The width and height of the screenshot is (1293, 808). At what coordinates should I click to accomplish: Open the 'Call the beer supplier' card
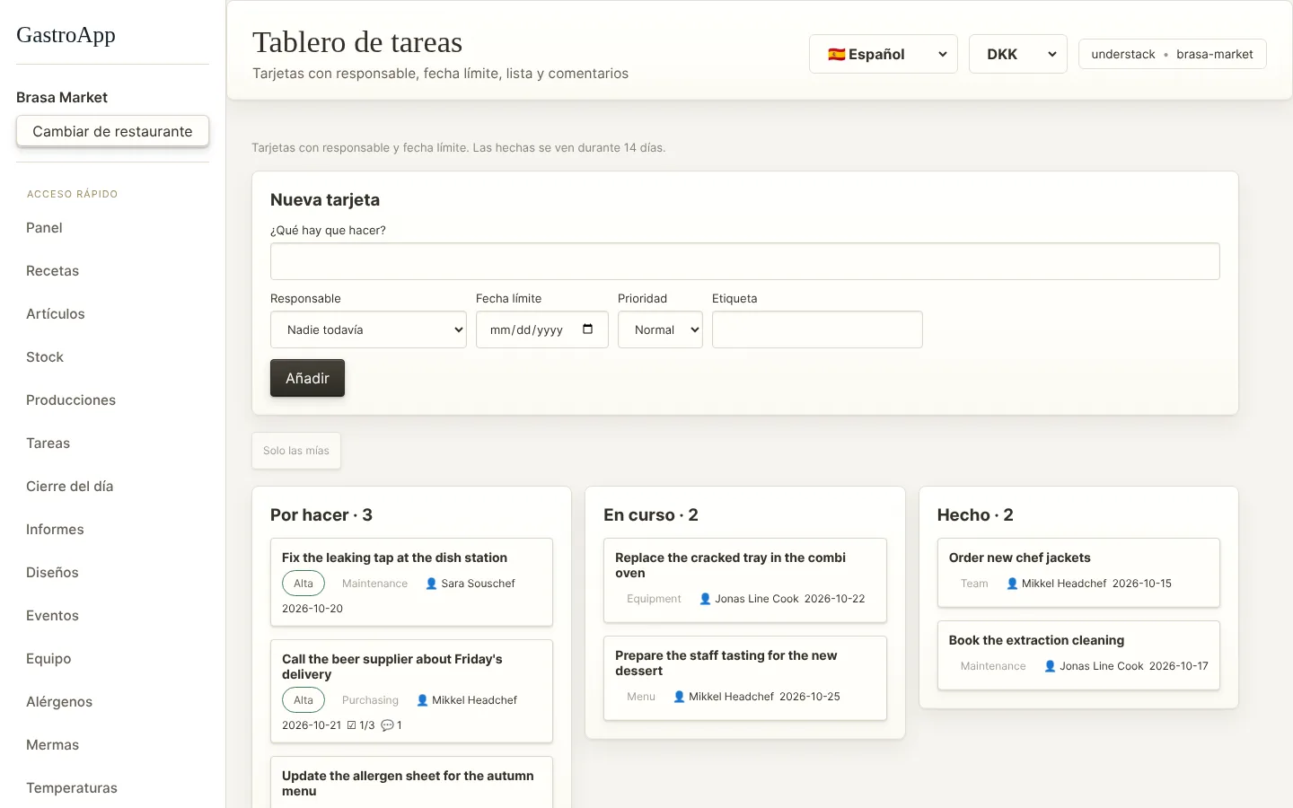[x=411, y=691]
